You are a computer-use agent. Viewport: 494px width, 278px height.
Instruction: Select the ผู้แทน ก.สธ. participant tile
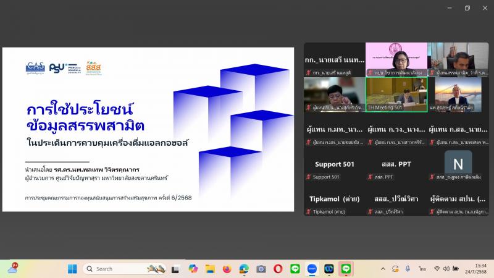(x=458, y=129)
